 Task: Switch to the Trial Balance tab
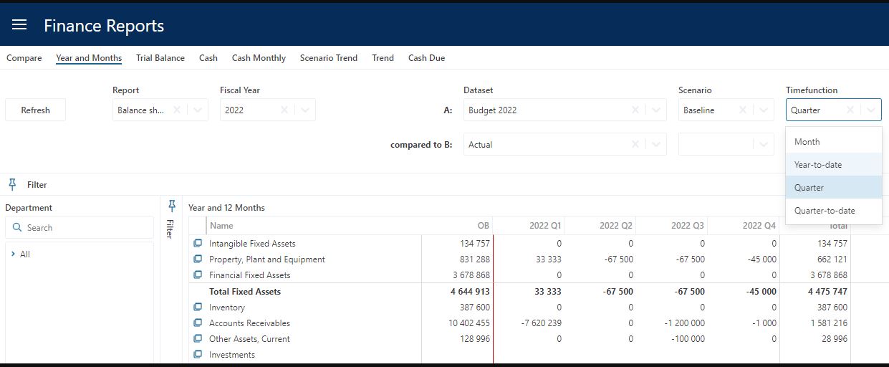[160, 58]
